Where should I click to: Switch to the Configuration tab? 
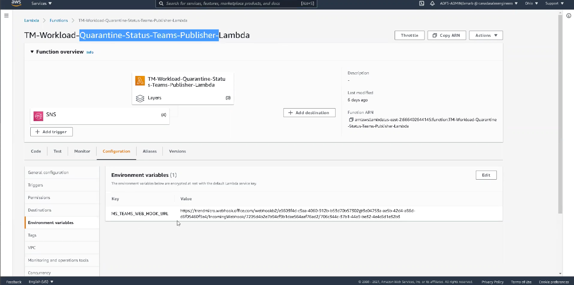116,151
